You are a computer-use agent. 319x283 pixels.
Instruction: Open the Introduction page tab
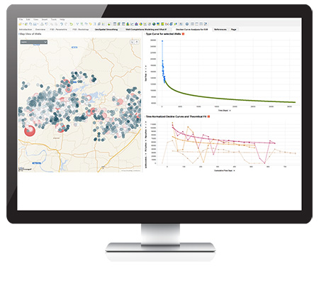[26, 30]
